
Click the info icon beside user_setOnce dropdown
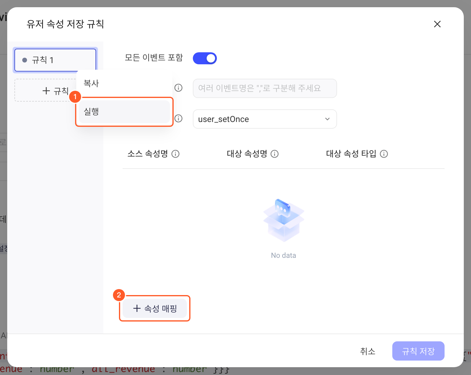pos(178,118)
